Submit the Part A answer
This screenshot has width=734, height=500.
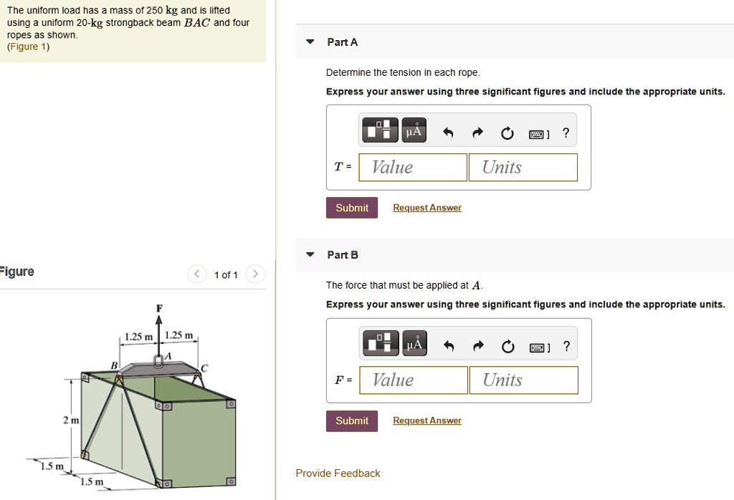pyautogui.click(x=352, y=208)
